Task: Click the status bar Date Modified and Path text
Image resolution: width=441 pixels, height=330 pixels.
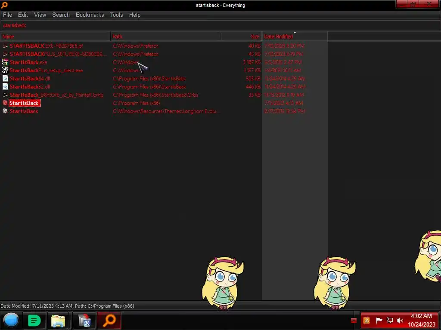Action: [x=68, y=306]
